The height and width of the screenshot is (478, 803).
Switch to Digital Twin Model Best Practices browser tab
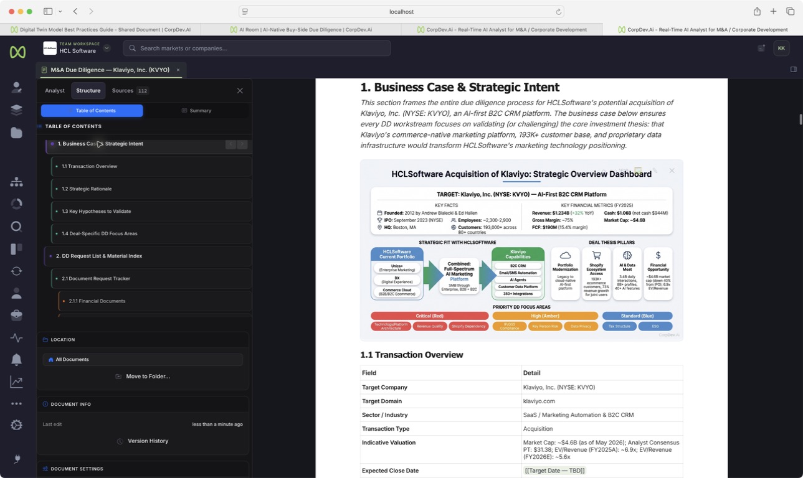pyautogui.click(x=101, y=29)
